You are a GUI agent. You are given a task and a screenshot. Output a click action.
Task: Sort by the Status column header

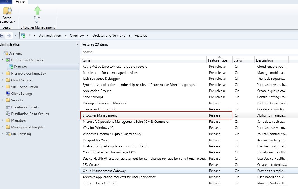coord(244,60)
